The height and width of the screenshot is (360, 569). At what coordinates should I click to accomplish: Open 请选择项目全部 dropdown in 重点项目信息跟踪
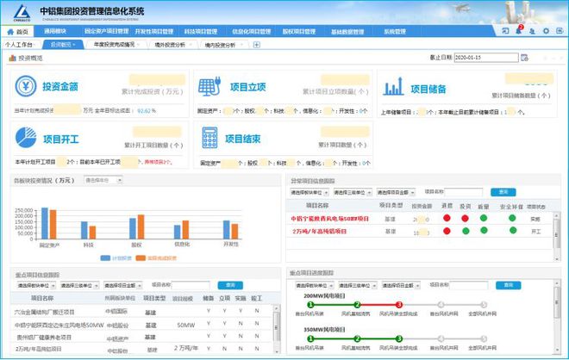122,286
